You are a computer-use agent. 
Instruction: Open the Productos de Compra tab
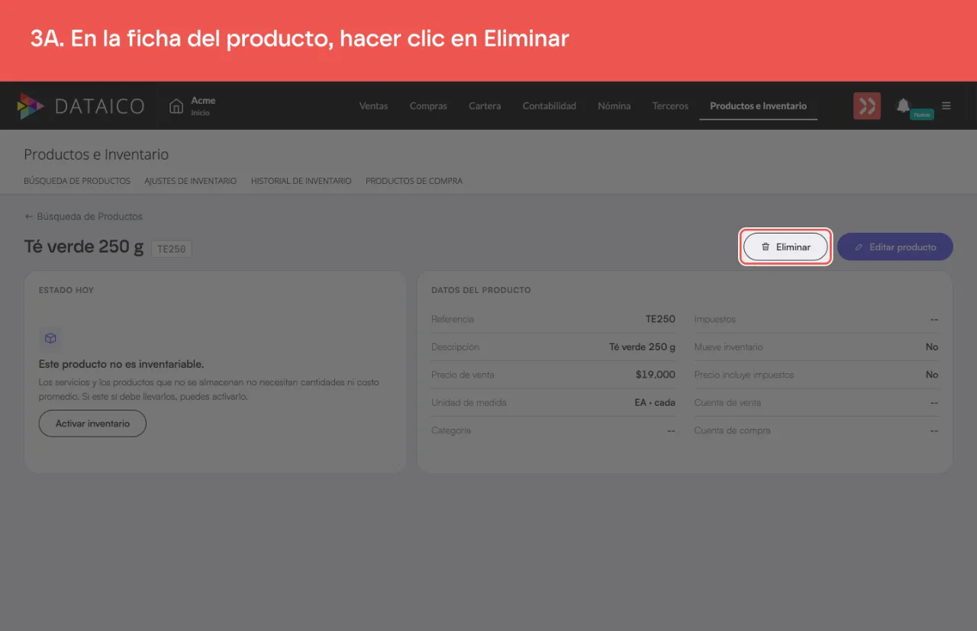click(x=414, y=181)
